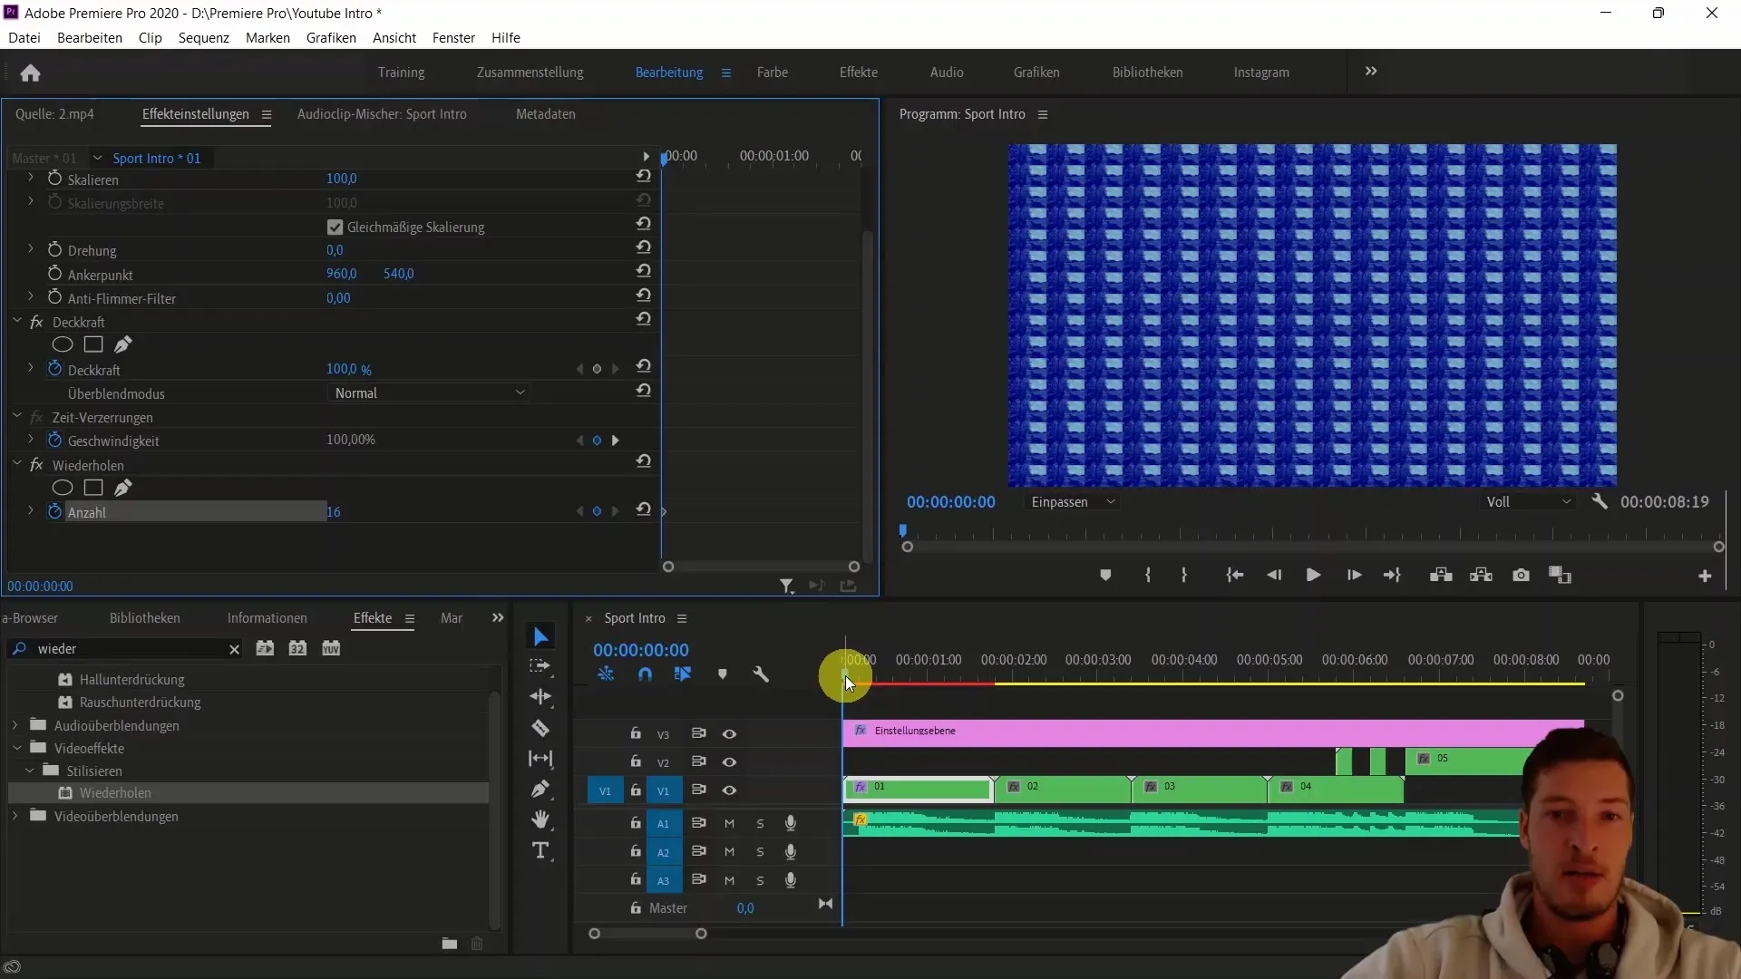Click Program monitor playhead marker

coord(903,530)
